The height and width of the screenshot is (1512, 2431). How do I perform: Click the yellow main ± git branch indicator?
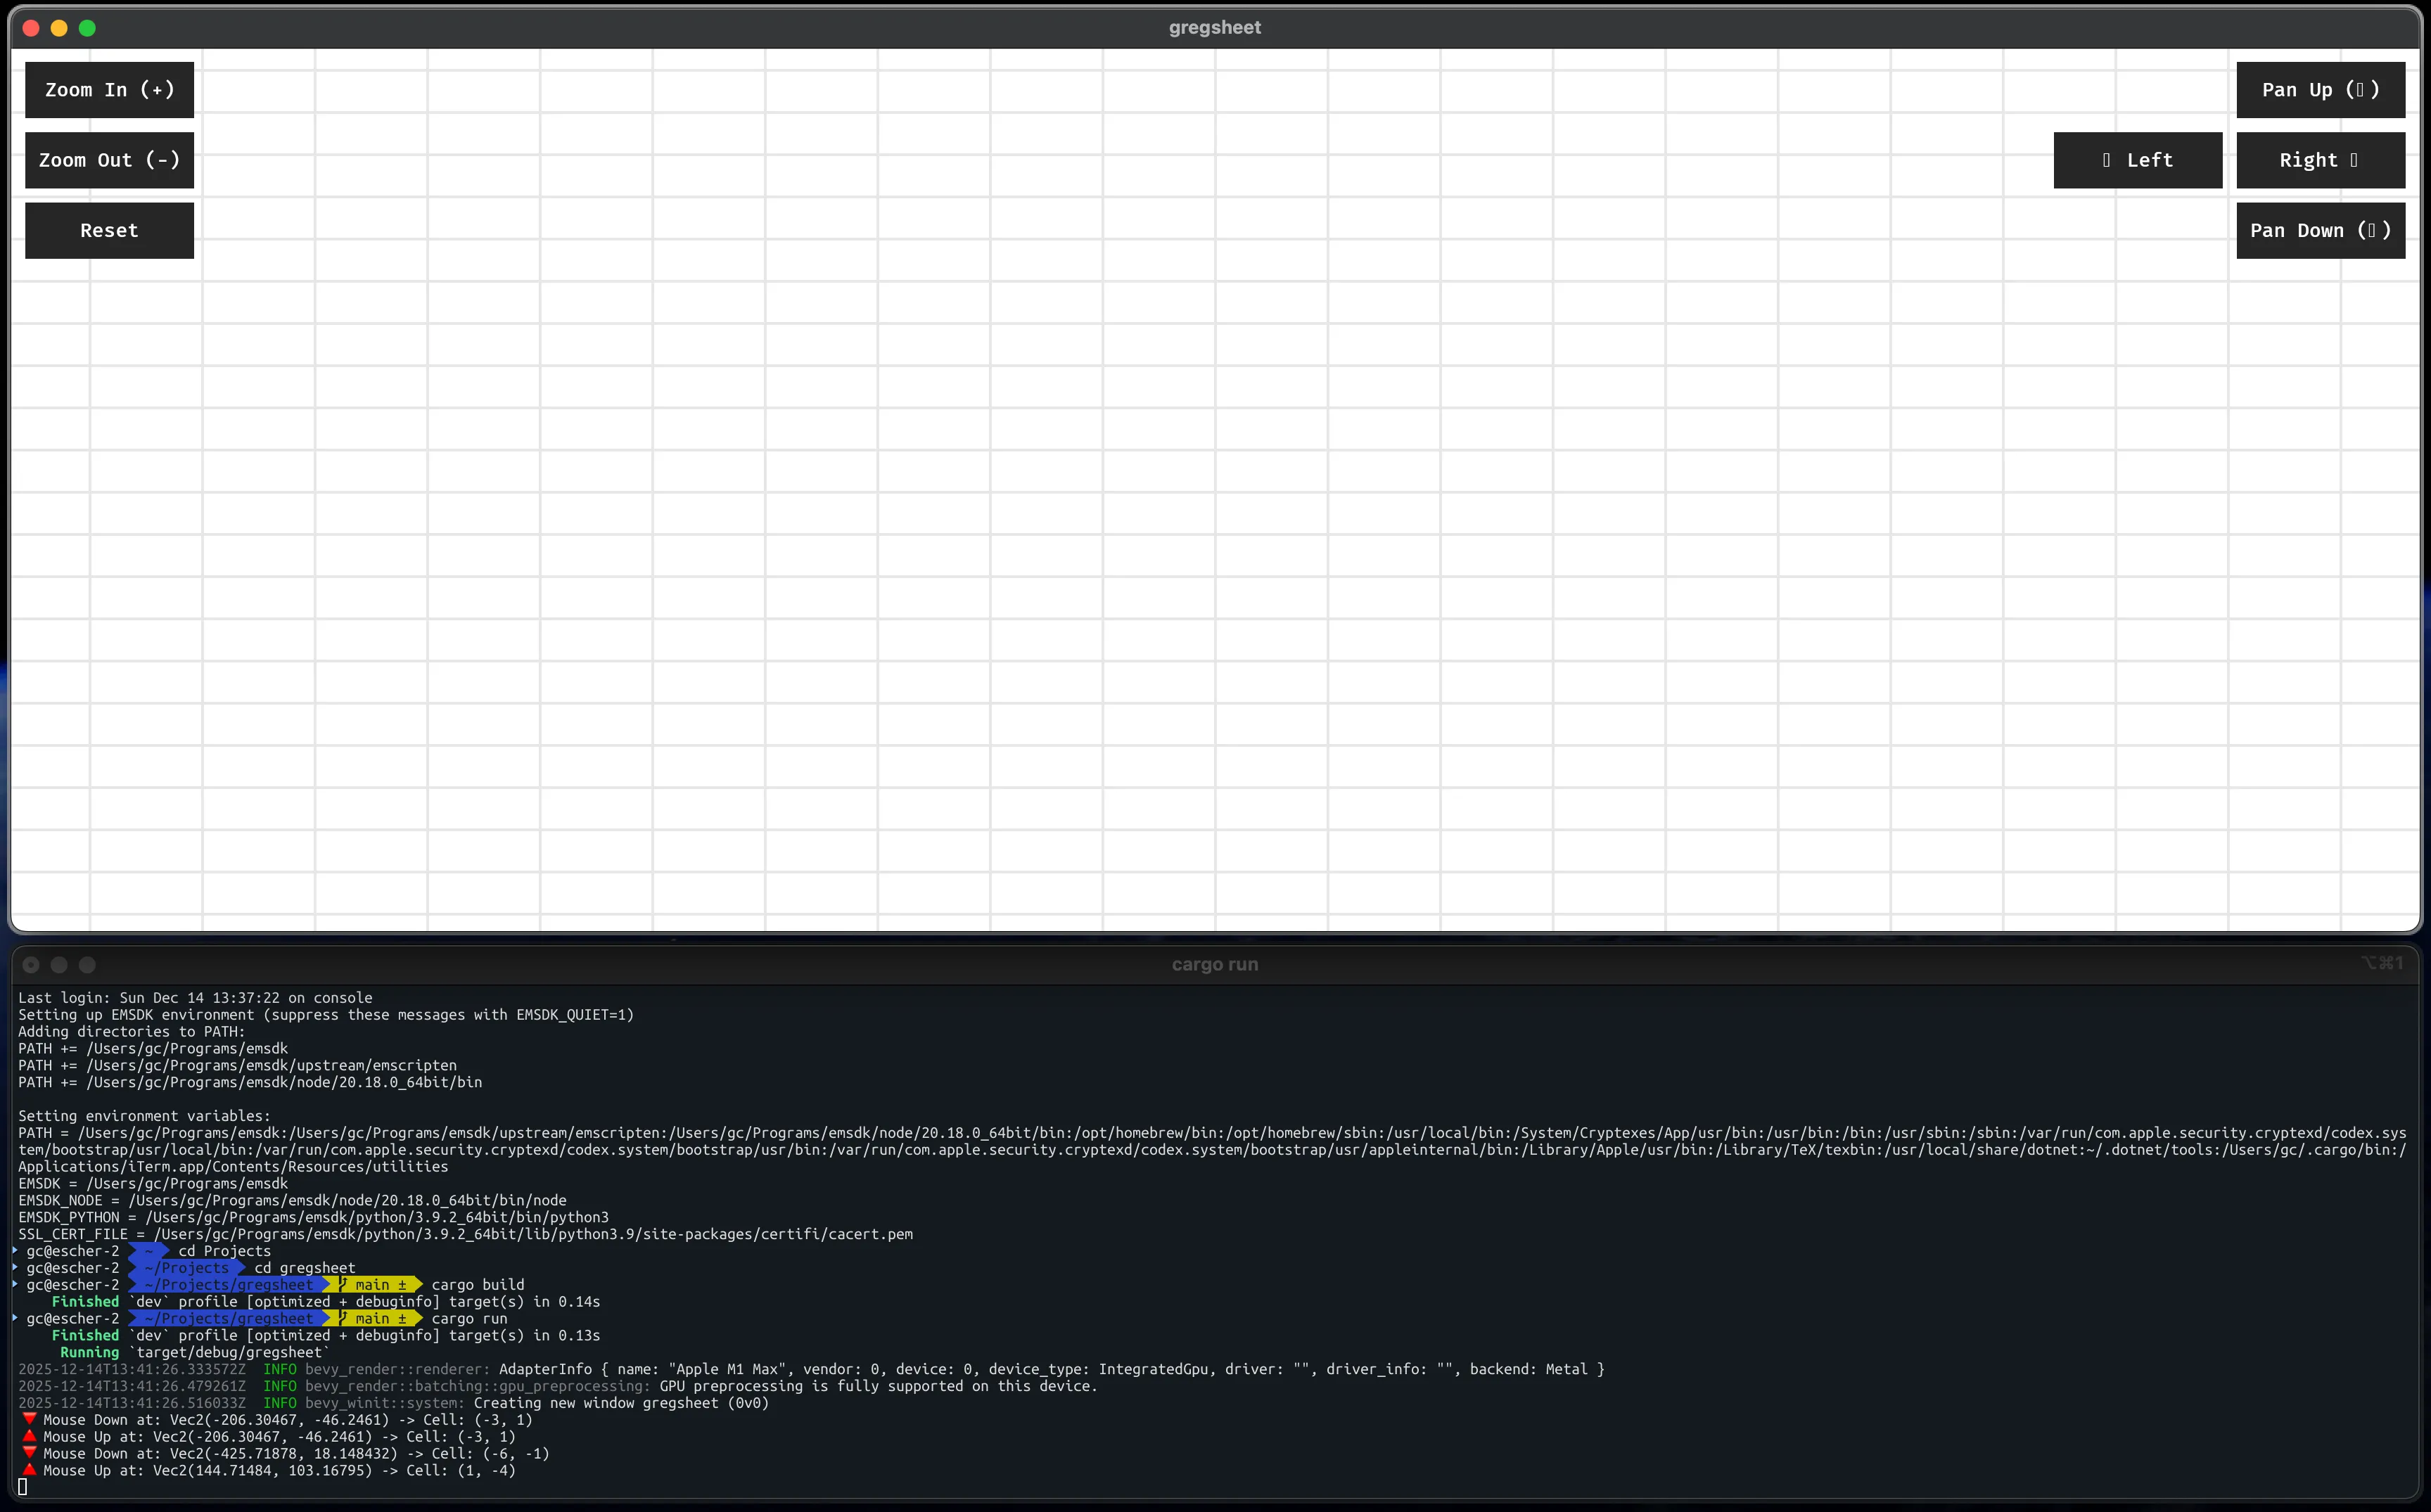click(x=375, y=1284)
